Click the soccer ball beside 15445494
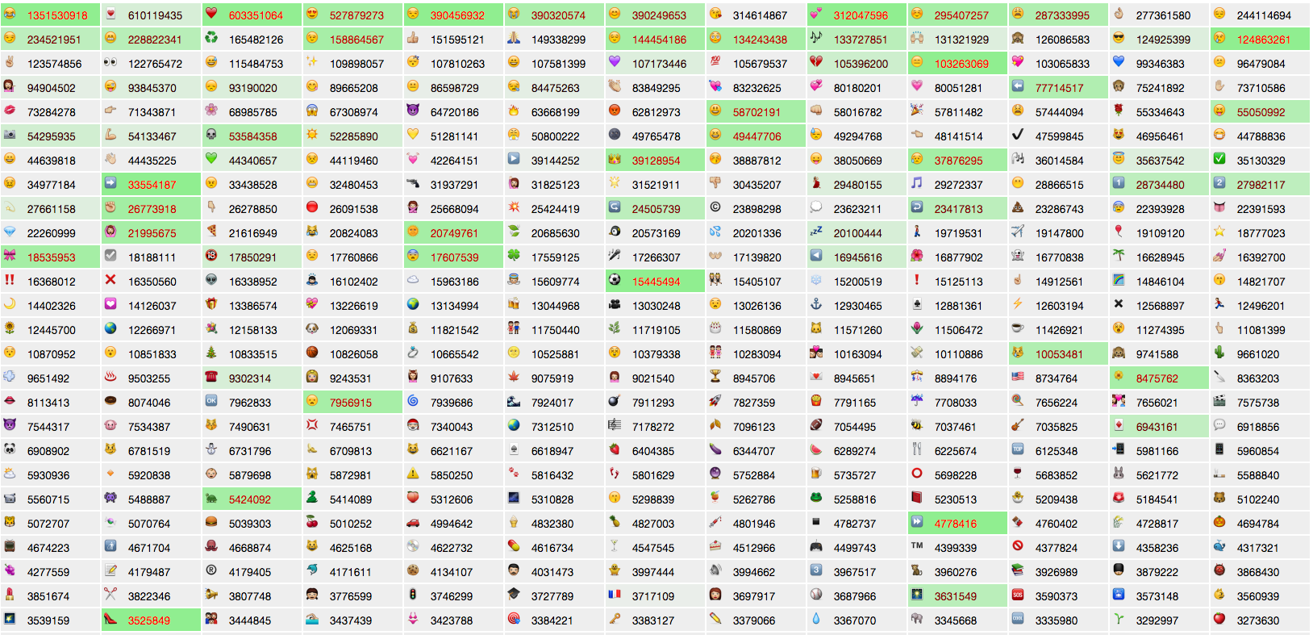 pyautogui.click(x=615, y=280)
